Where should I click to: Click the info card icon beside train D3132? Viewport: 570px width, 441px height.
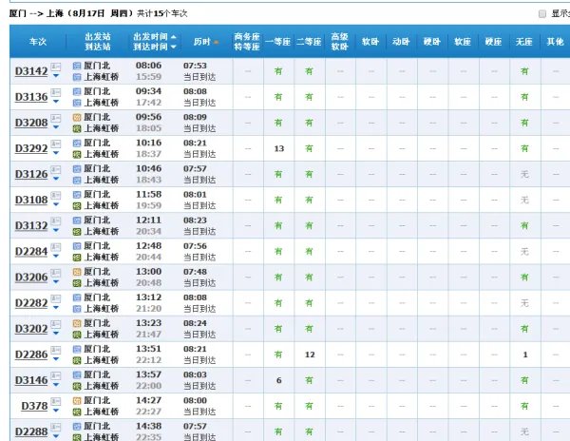(56, 220)
